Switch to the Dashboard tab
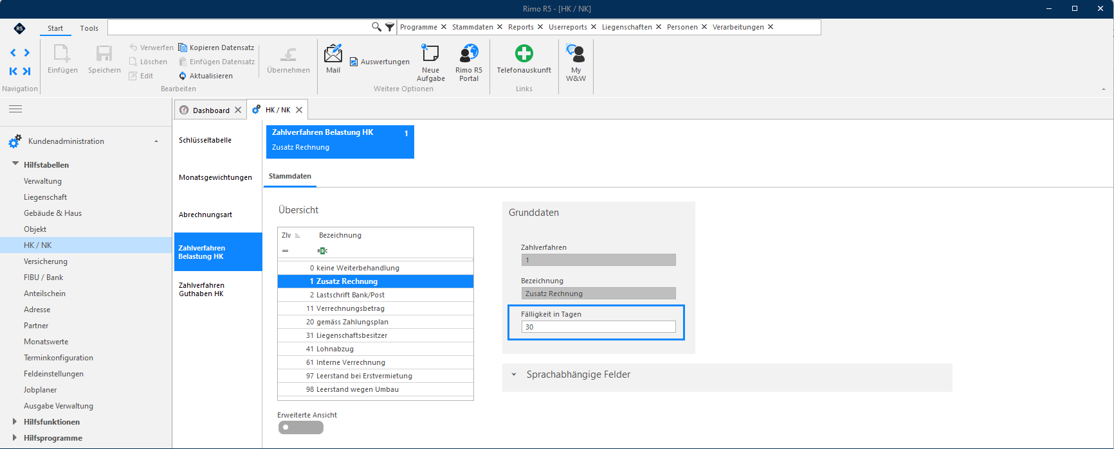1114x449 pixels. (x=211, y=110)
